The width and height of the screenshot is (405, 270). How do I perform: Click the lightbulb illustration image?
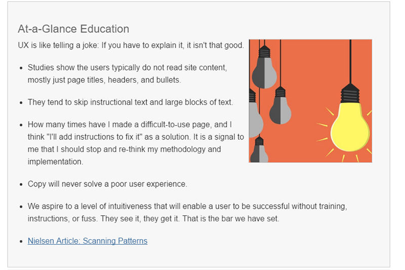click(310, 101)
